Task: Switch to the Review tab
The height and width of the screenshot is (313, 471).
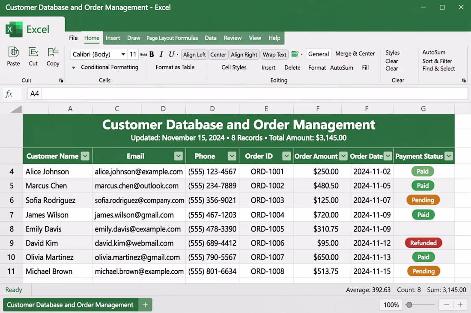Action: (x=233, y=38)
